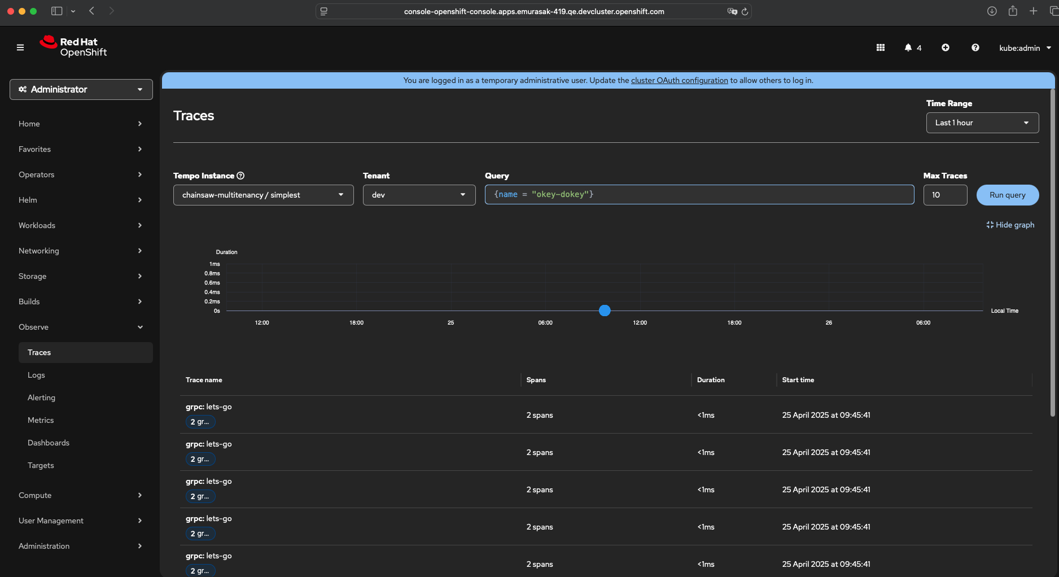Screen dimensions: 1059x577
Task: Open the Tenant dropdown showing dev
Action: [x=419, y=195]
